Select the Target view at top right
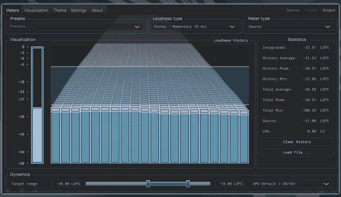The image size is (341, 197). pos(311,10)
